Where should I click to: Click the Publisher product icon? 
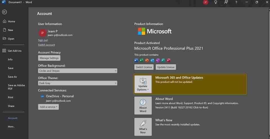(x=163, y=60)
